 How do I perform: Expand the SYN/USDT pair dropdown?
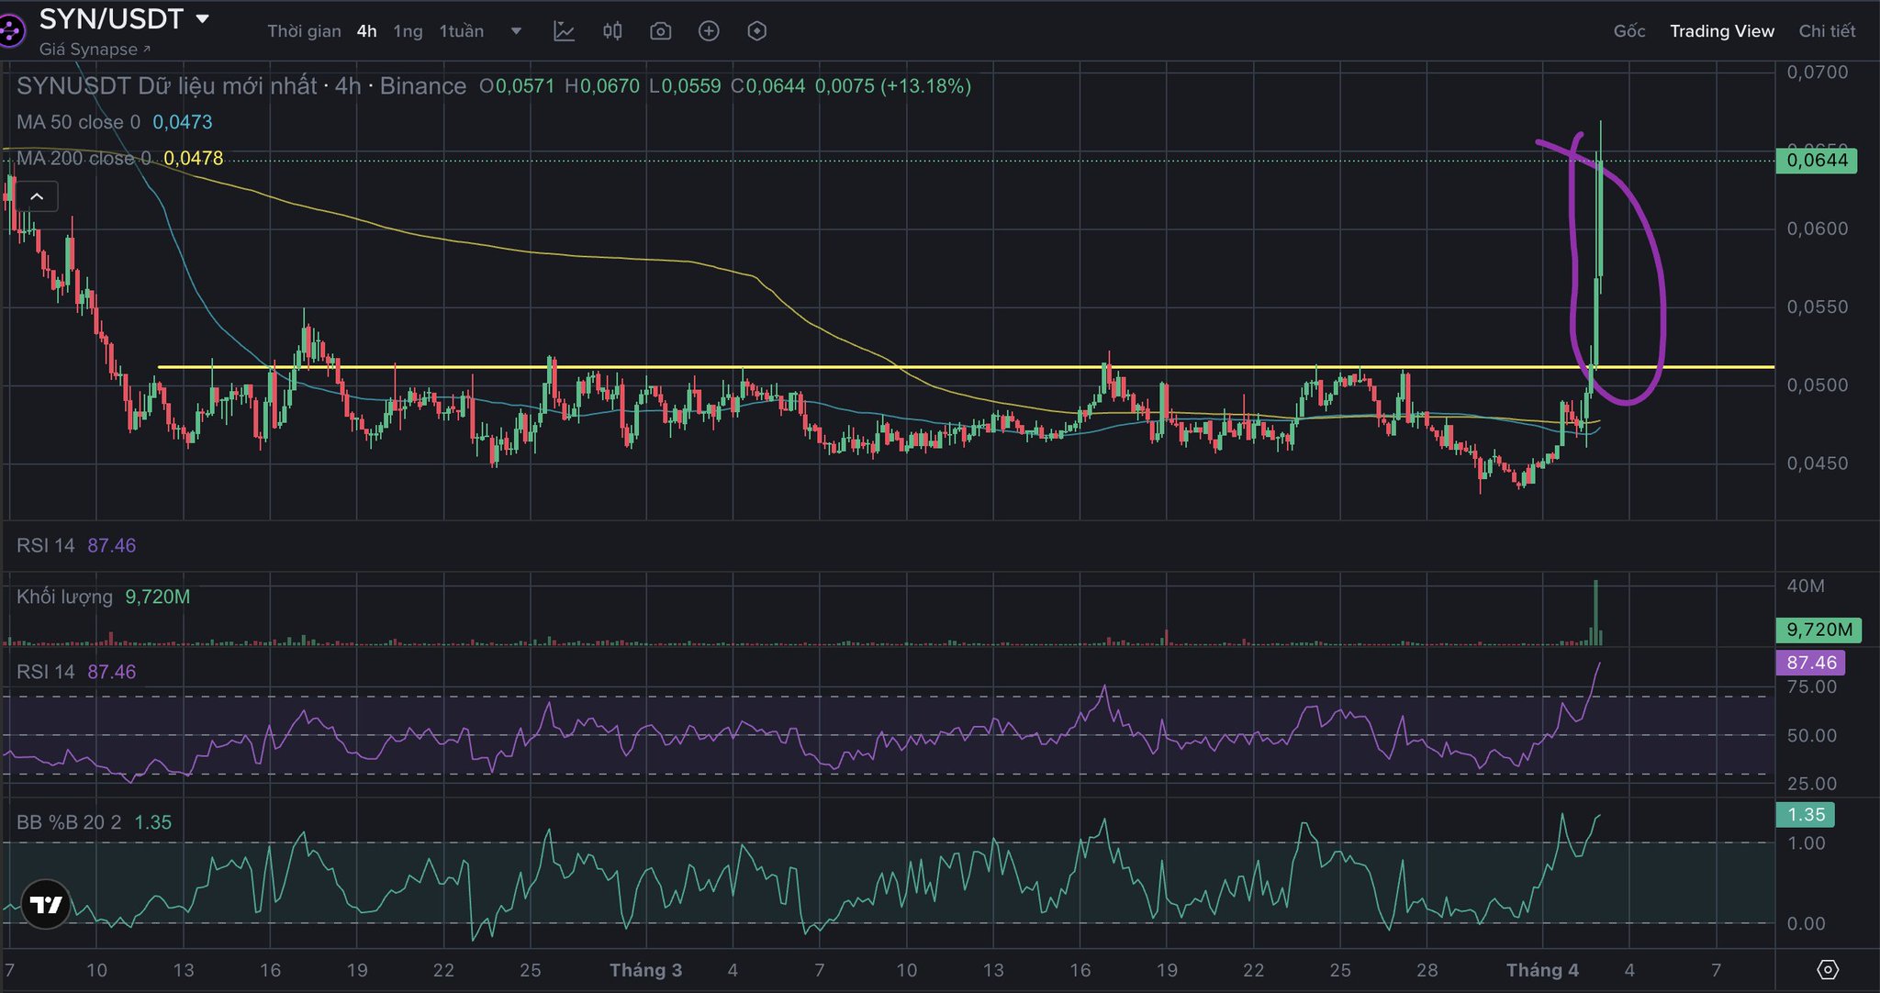pyautogui.click(x=203, y=18)
